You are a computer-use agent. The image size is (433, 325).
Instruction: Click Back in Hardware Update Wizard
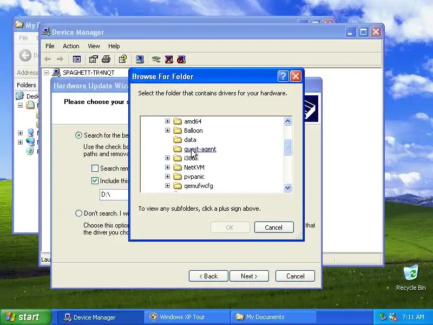point(208,276)
